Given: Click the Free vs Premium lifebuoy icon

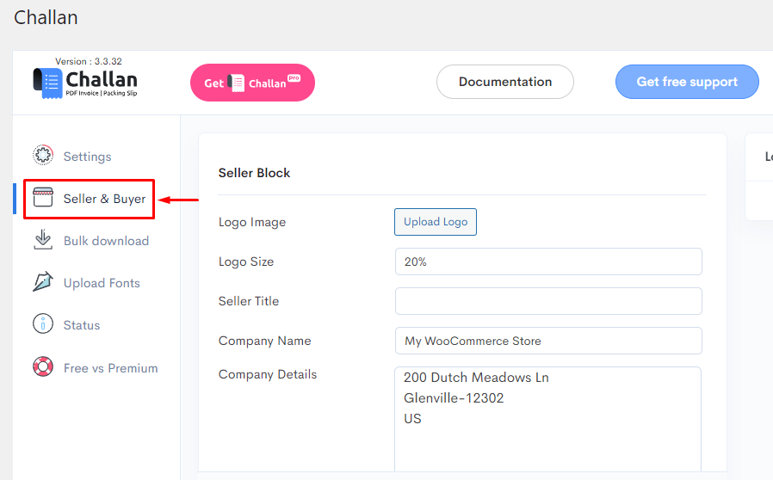Looking at the screenshot, I should (x=43, y=366).
